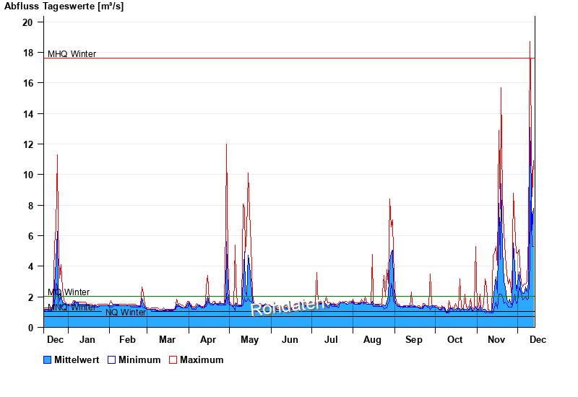
Task: Select the Mittelwert legend label
Action: (77, 359)
